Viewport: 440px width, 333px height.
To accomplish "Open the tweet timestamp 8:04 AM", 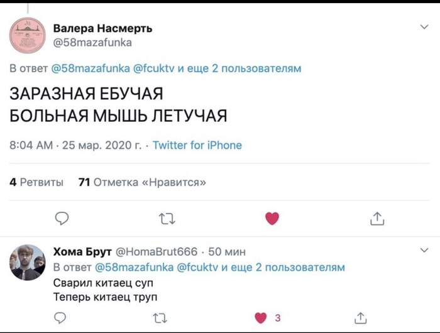I will pos(31,145).
